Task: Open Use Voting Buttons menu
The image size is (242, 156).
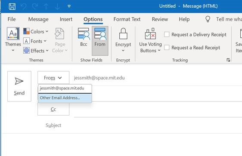Action: click(x=150, y=40)
